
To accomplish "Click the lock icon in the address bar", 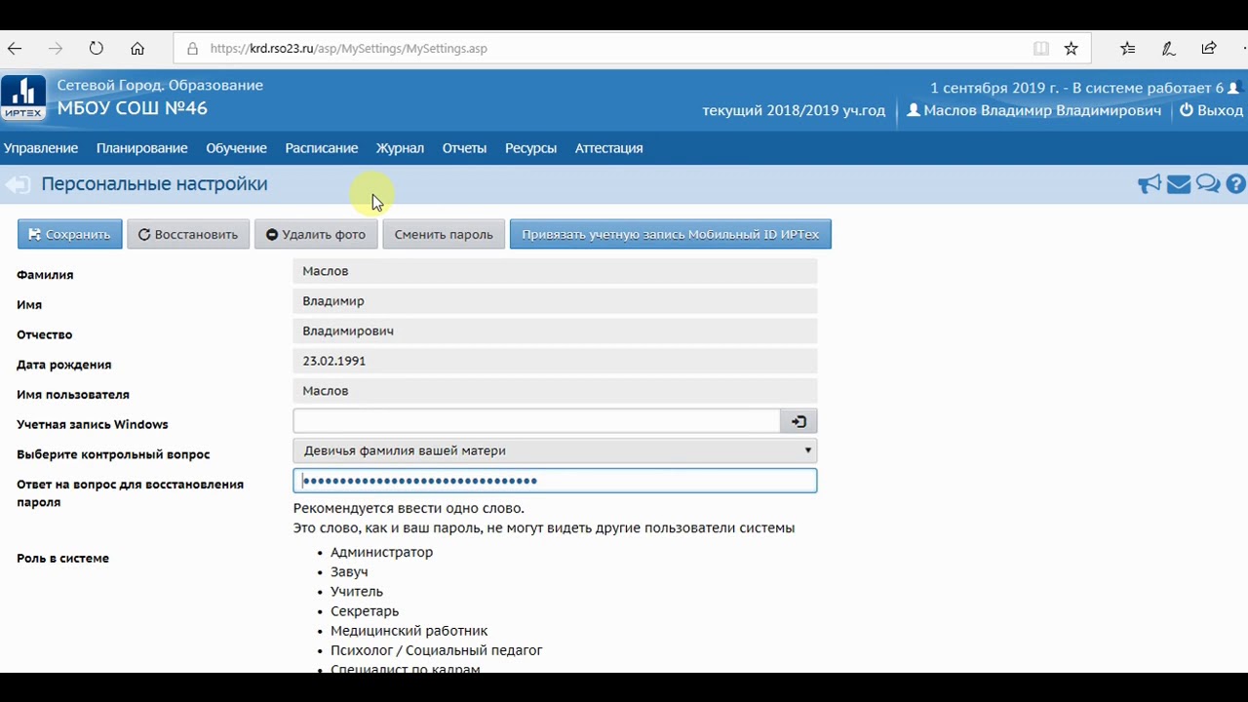I will tap(192, 49).
